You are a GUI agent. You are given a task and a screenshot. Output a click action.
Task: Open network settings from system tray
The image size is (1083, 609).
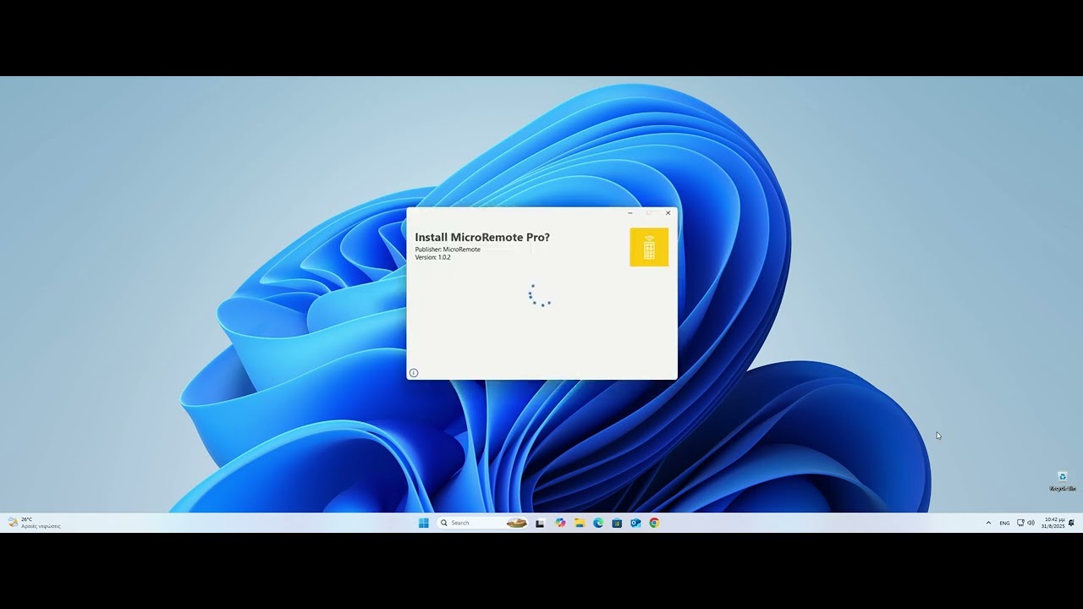1020,523
